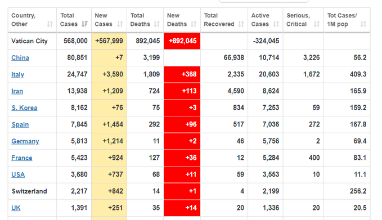Viewport: 382px width, 220px height.
Task: Sort by Total Recovered arrows icon
Action: pyautogui.click(x=241, y=24)
